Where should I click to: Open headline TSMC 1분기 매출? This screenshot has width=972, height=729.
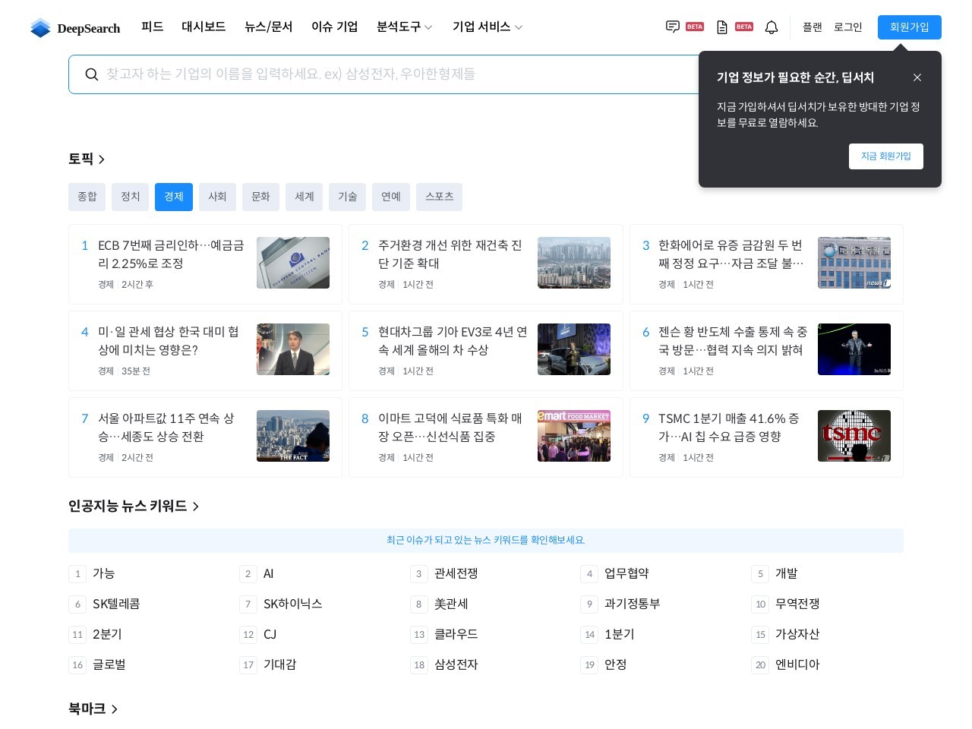[x=728, y=428]
